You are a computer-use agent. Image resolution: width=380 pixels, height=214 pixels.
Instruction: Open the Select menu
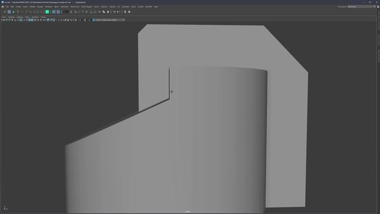point(25,7)
